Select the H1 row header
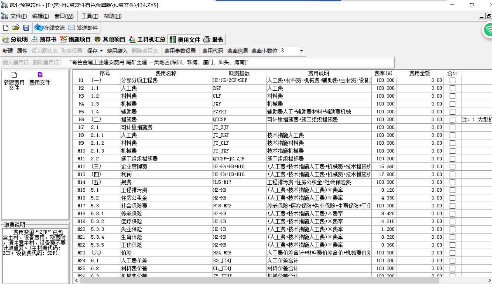 point(81,80)
